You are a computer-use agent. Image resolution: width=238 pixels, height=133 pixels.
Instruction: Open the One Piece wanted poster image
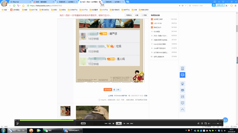click(x=110, y=51)
